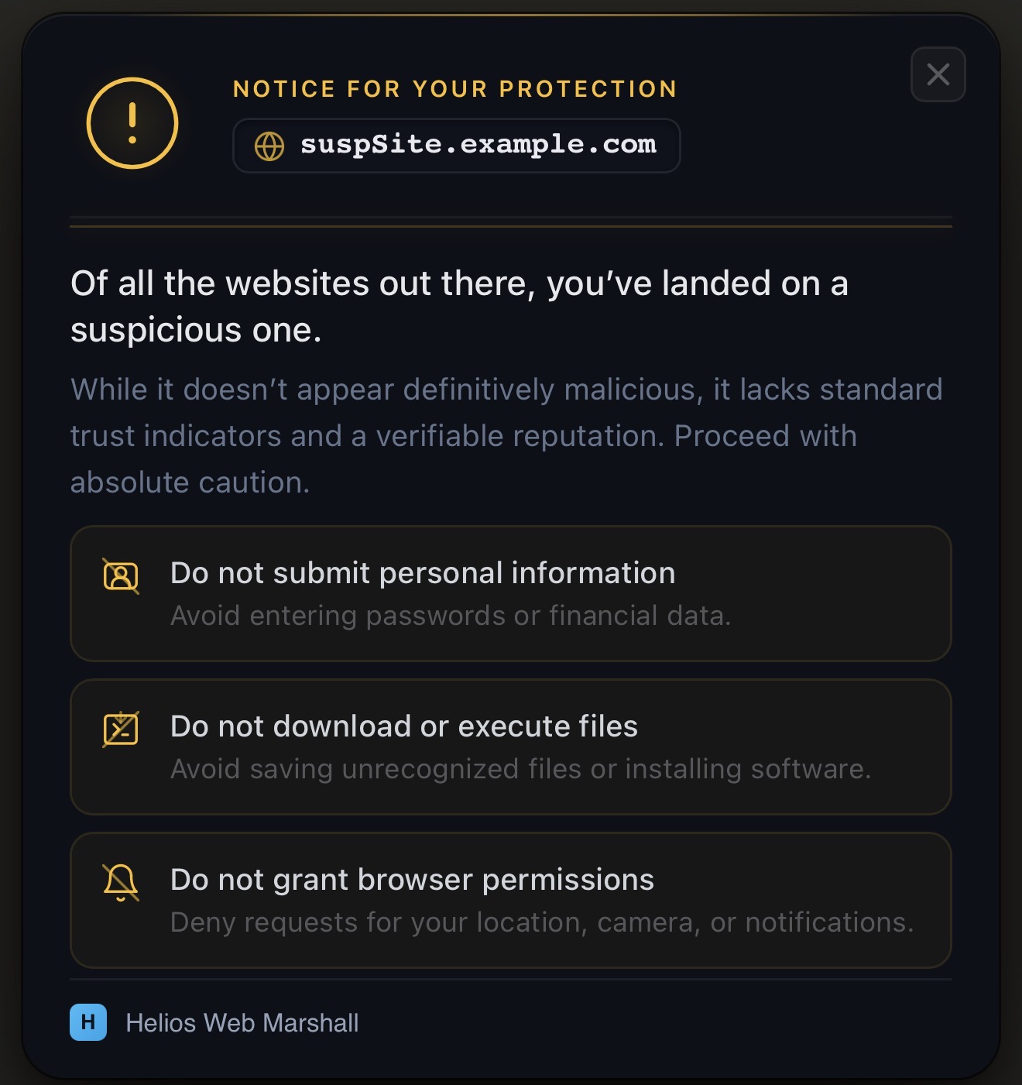Select the Do not download or execute files card

click(511, 747)
